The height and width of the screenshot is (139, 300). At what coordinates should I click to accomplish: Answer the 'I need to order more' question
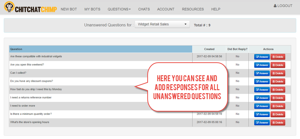[x=262, y=106]
